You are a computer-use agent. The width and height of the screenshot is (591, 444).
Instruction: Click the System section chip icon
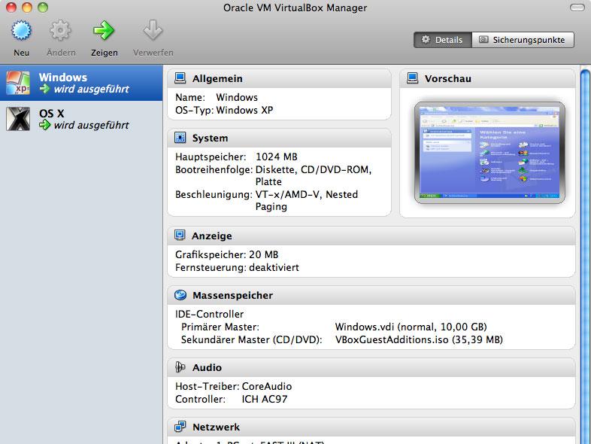180,138
